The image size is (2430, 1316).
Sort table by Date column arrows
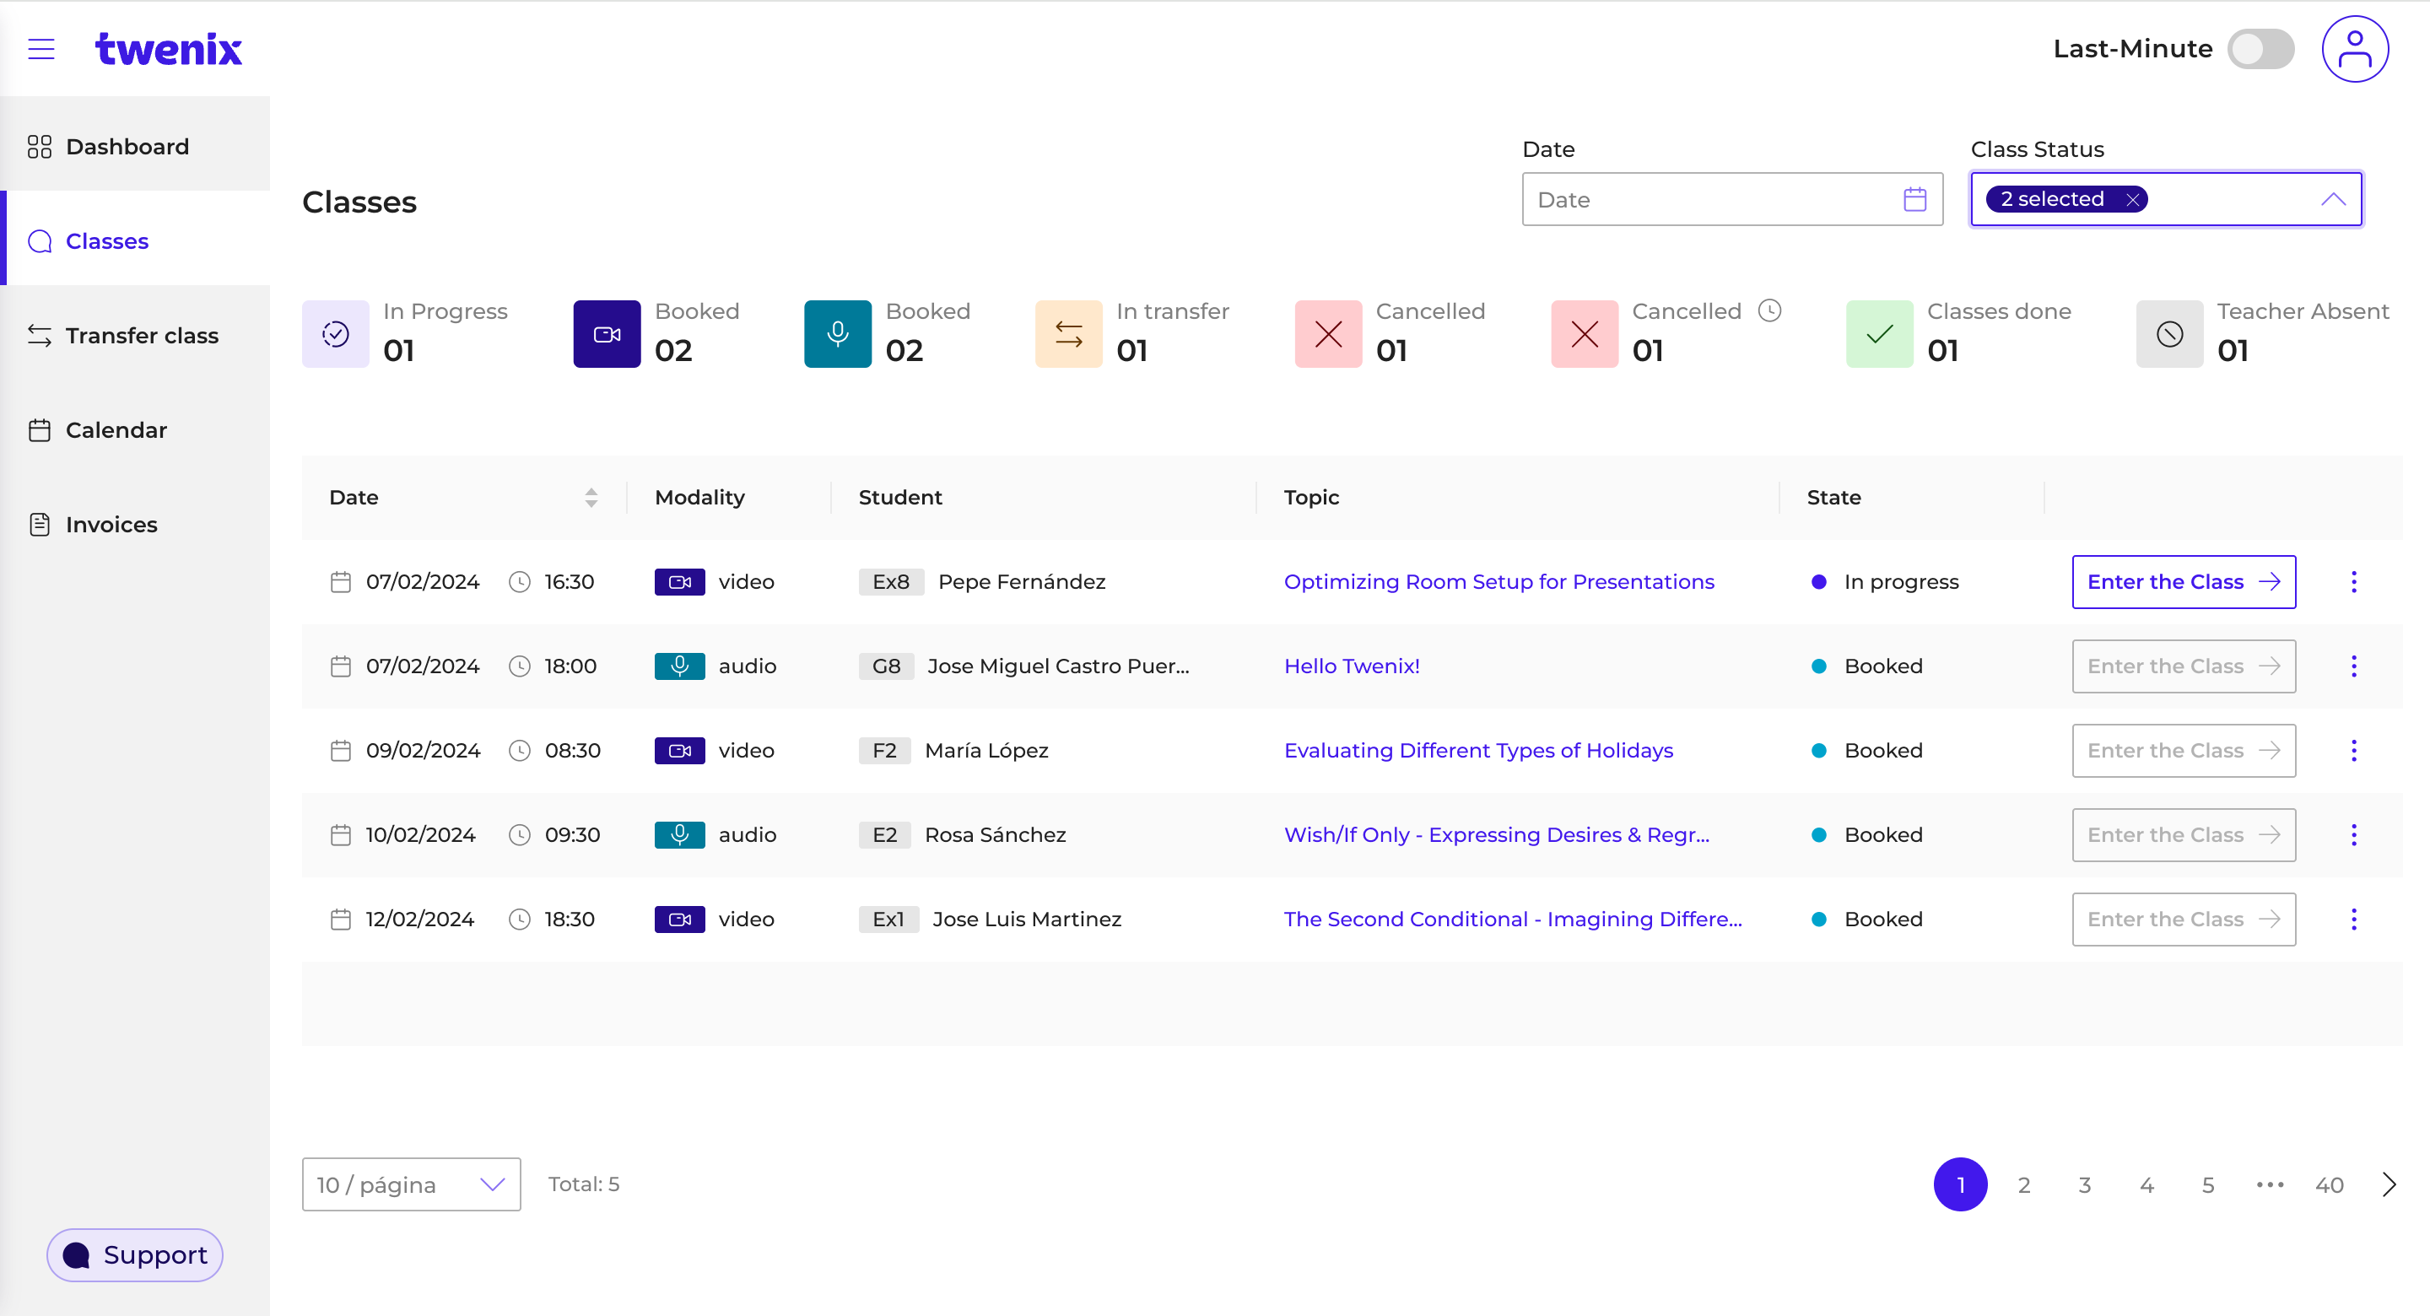tap(591, 497)
